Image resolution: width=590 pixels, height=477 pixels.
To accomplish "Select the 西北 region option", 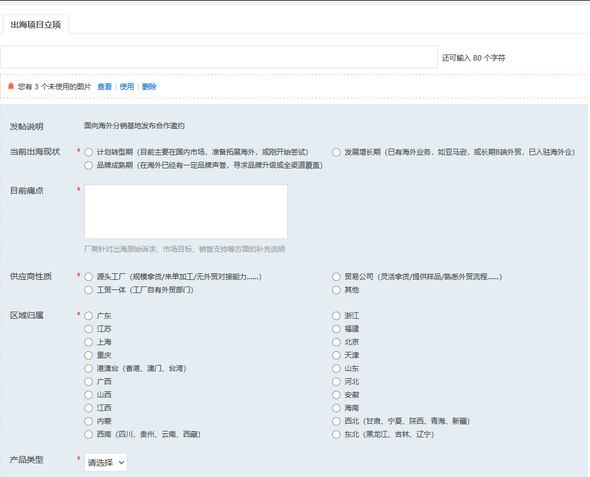I will [336, 421].
